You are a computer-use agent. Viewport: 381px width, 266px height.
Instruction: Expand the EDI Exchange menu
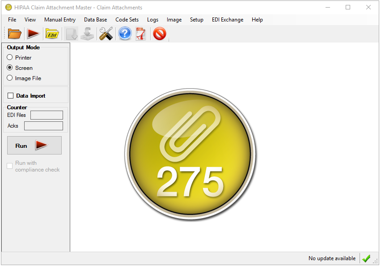click(228, 20)
